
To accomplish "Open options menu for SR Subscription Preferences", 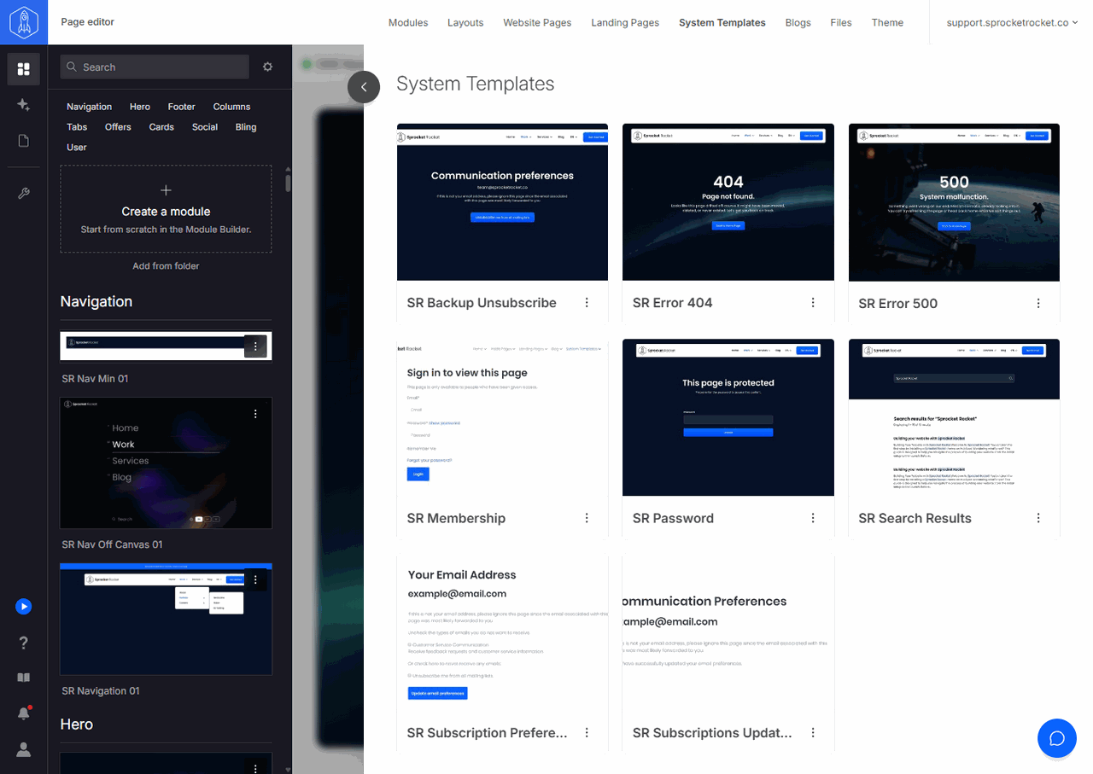I will (x=587, y=733).
